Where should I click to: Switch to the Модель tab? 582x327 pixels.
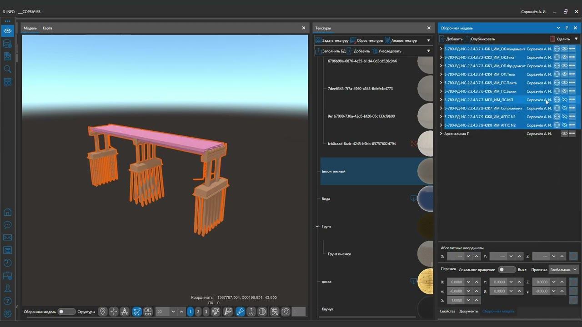coord(30,28)
